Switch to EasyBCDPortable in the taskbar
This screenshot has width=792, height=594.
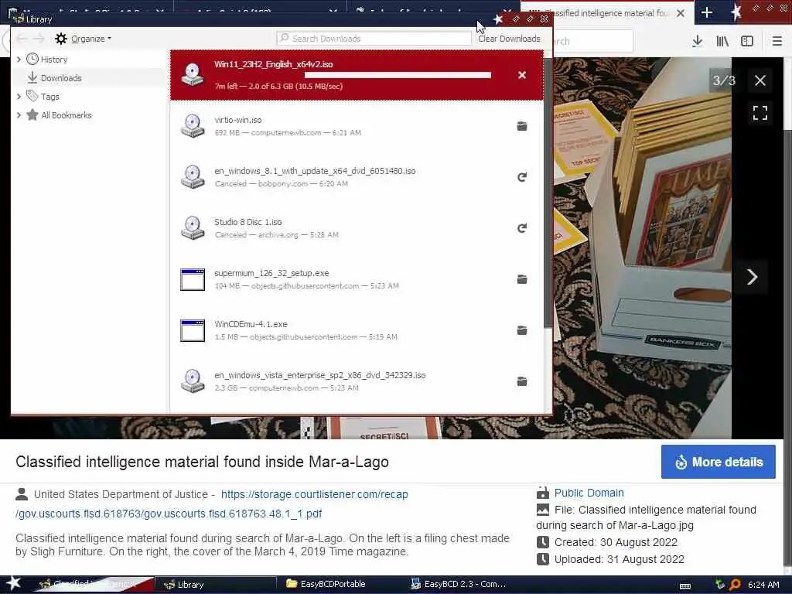326,585
